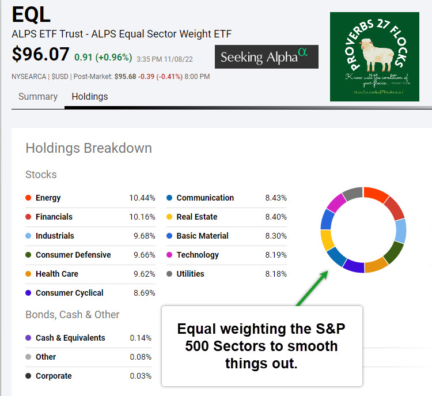Click the Corporate holdings label
This screenshot has width=432, height=396.
54,376
